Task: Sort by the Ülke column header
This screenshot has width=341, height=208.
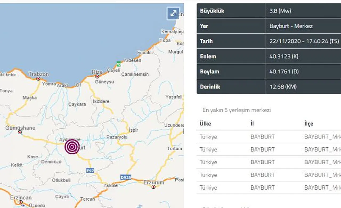Action: pos(205,124)
